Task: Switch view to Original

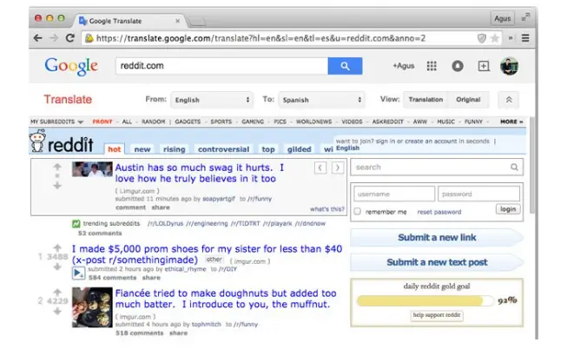Action: coord(468,100)
